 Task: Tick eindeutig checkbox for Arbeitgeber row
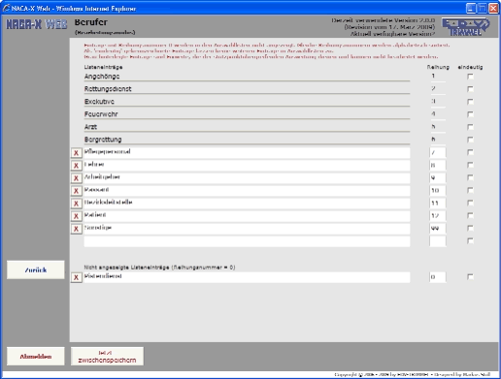tap(470, 177)
